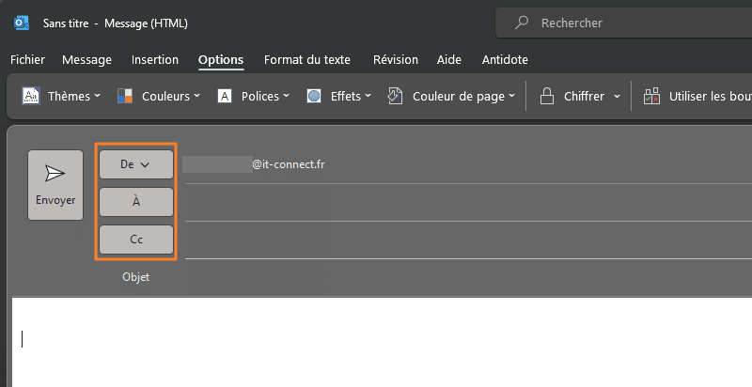Viewport: 752px width, 387px height.
Task: Open the Antidote tab
Action: point(505,60)
